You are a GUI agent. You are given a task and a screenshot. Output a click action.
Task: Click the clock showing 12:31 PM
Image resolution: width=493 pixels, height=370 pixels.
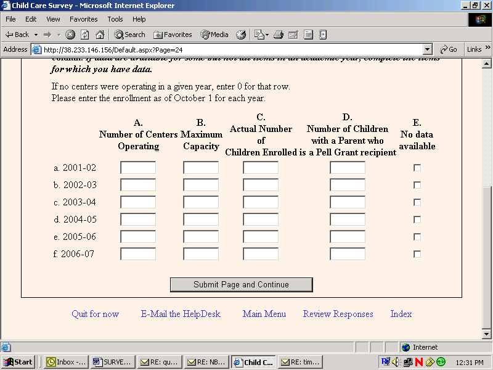(470, 363)
